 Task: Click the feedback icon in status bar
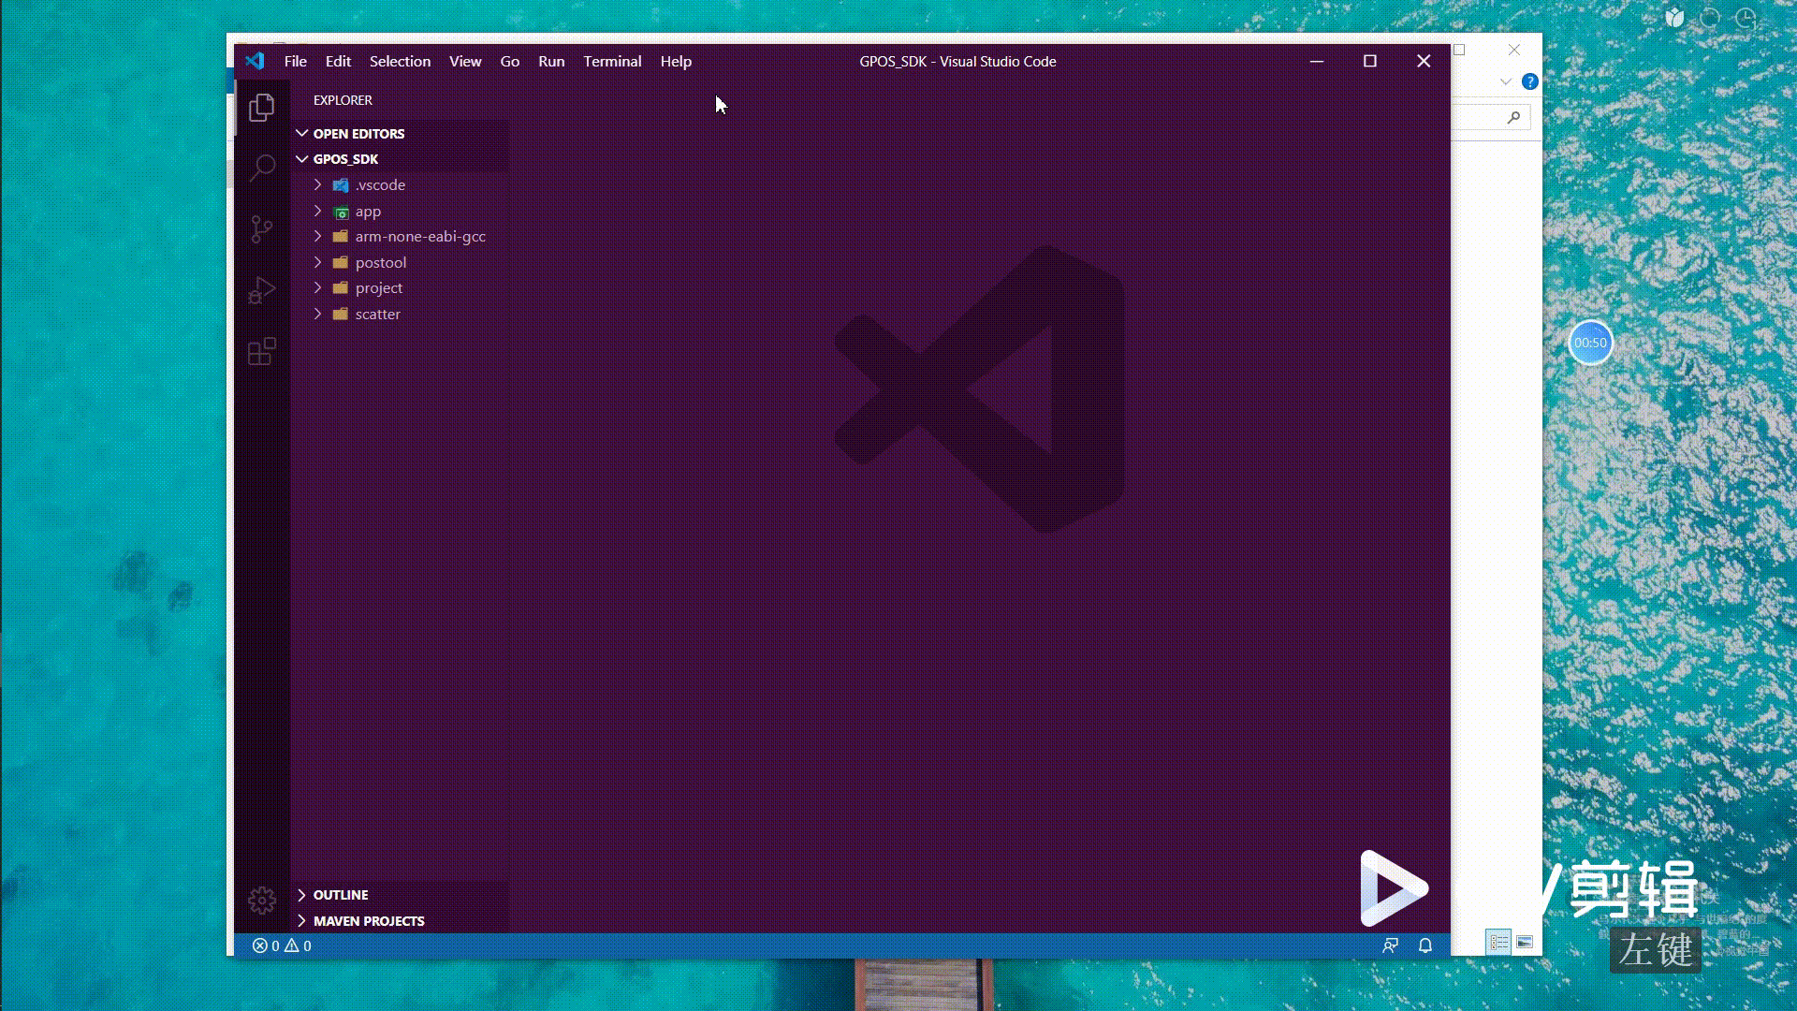tap(1391, 945)
